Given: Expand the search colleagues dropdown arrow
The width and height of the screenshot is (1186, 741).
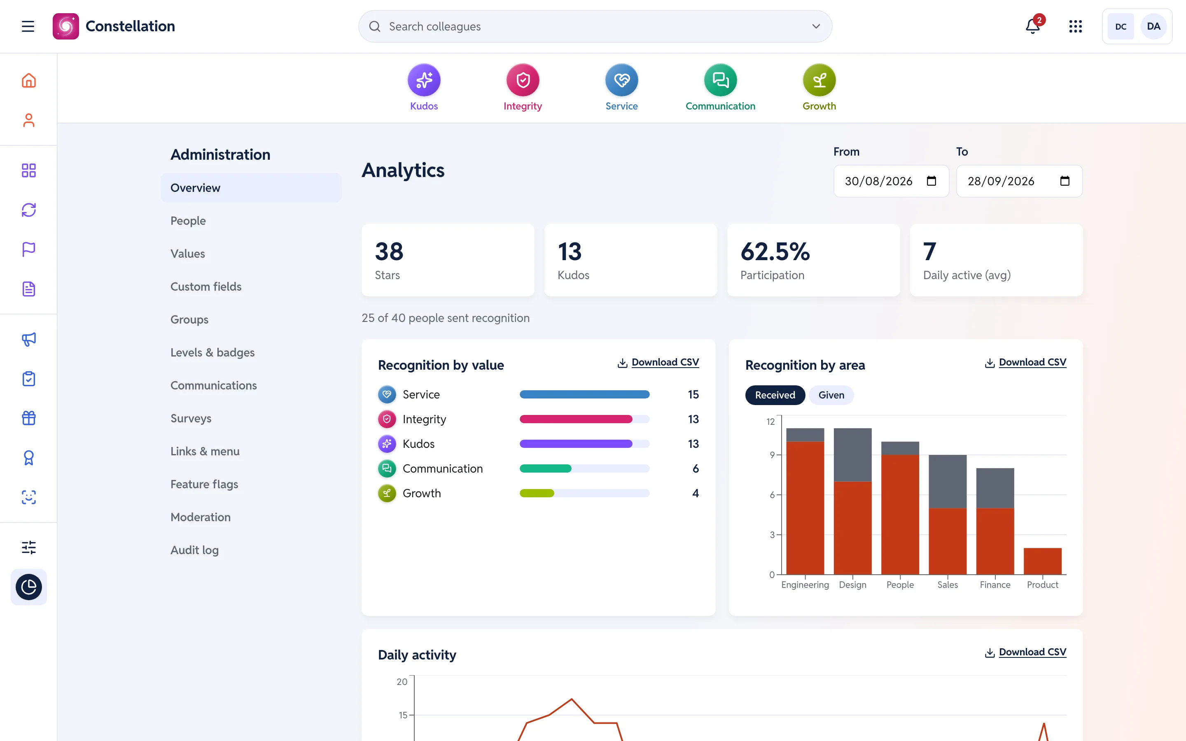Looking at the screenshot, I should coord(816,26).
